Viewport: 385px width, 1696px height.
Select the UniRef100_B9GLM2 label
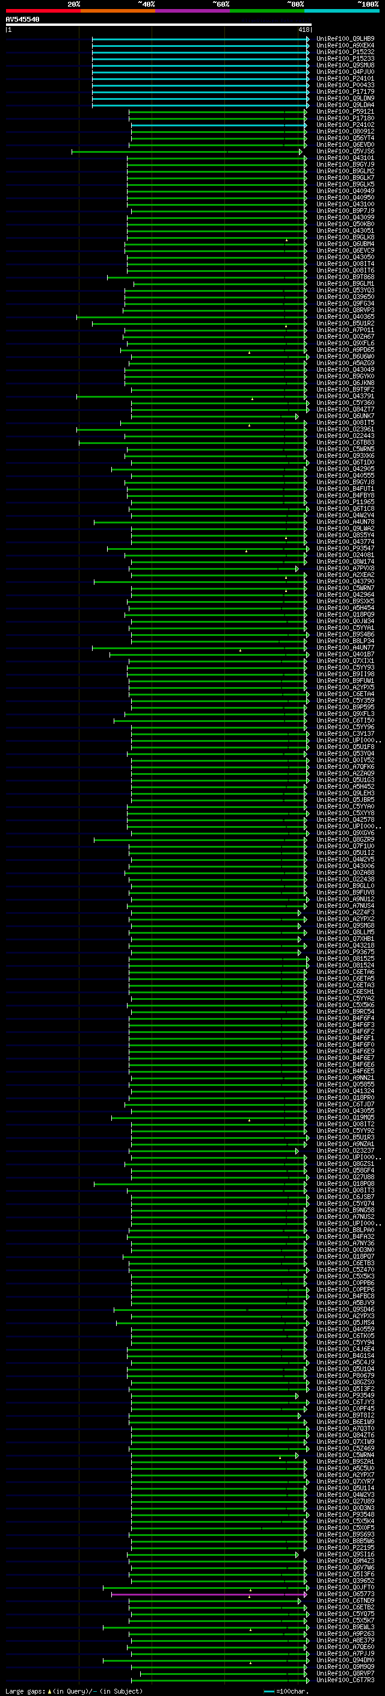(x=345, y=171)
